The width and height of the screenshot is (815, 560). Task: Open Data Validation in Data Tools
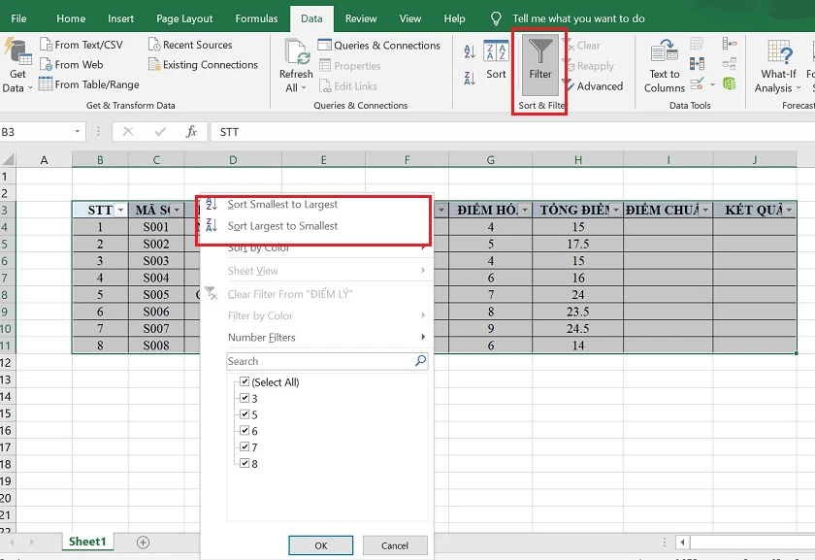click(x=695, y=82)
